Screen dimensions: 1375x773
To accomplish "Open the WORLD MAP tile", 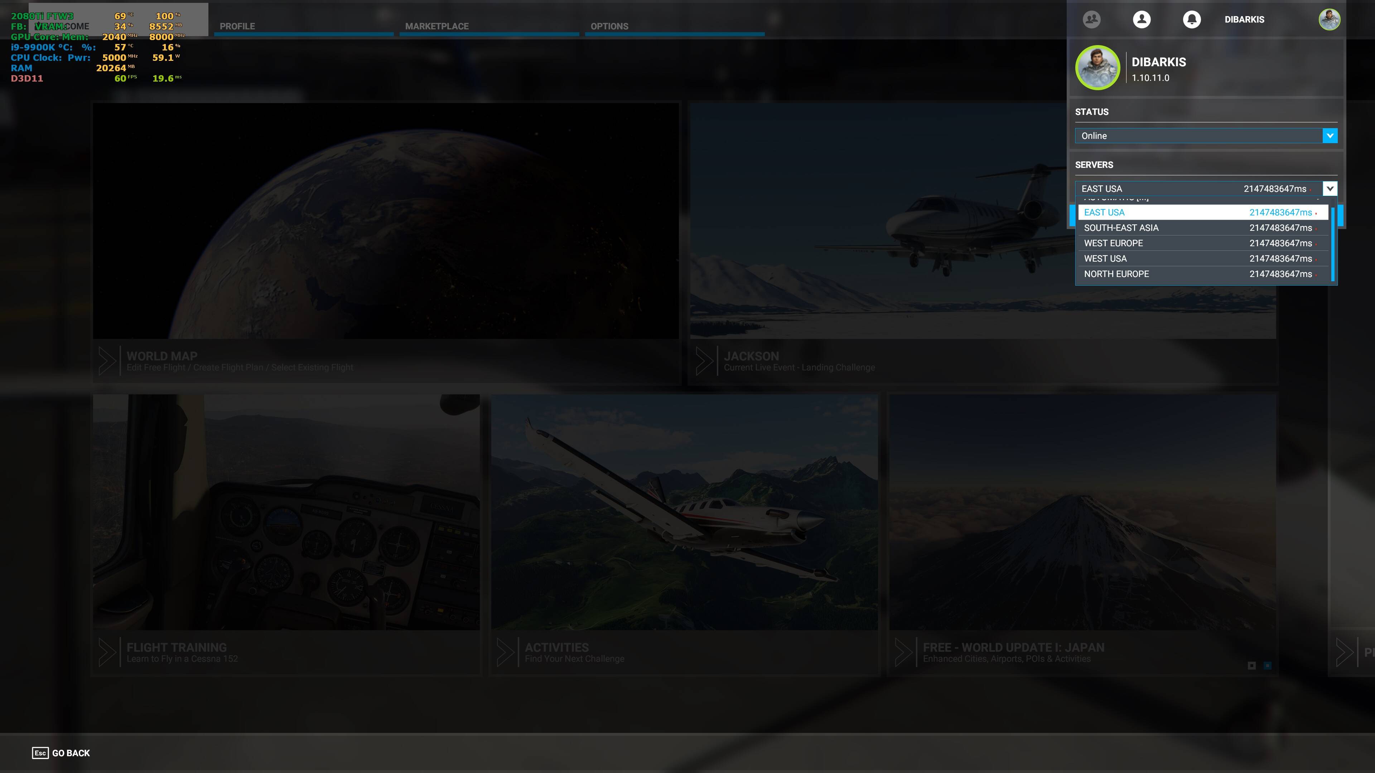I will click(x=386, y=243).
